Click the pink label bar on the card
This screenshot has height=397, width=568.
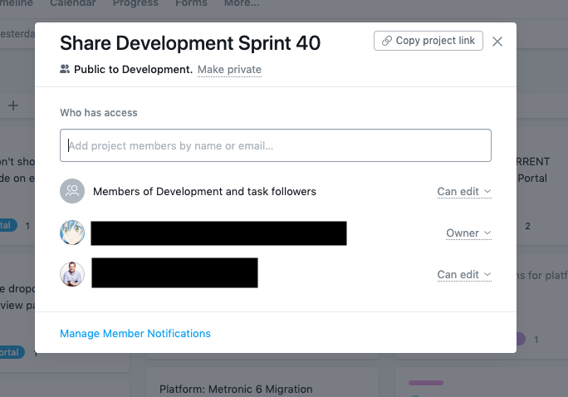point(426,383)
